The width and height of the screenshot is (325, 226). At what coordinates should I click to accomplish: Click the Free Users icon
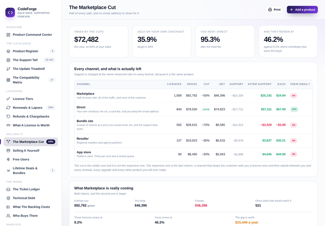8,159
